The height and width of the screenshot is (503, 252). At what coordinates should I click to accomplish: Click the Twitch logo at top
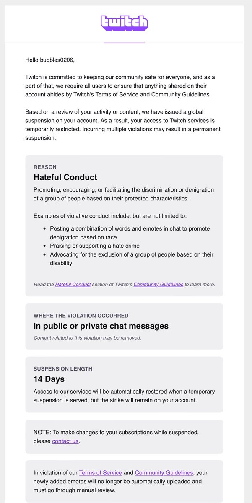pos(124,23)
